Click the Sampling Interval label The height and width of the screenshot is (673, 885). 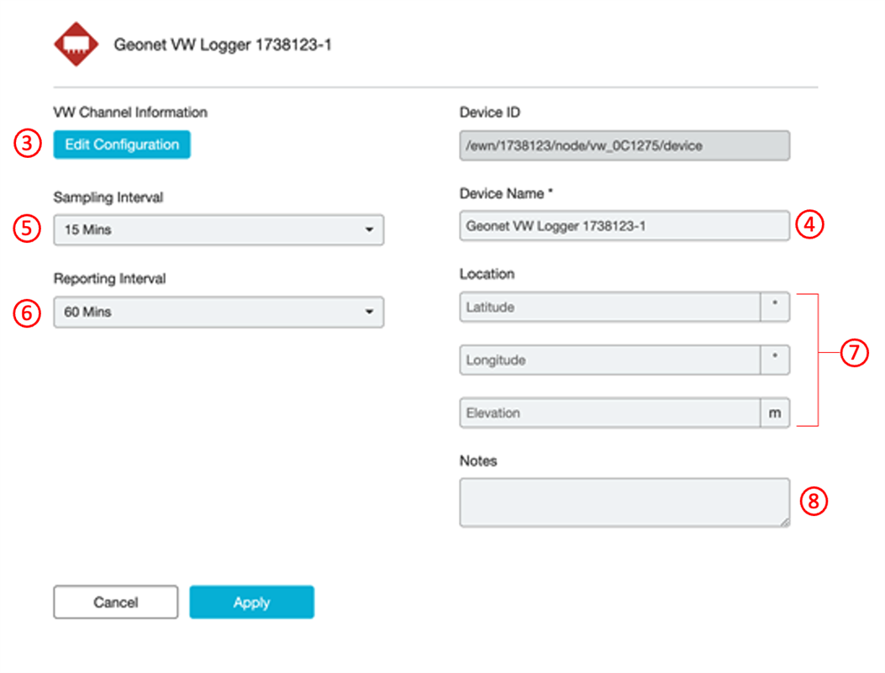[x=108, y=197]
